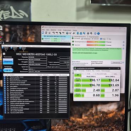Click the status circle icon of row C8
This screenshot has height=131, width=131.
pyautogui.click(x=5, y=113)
